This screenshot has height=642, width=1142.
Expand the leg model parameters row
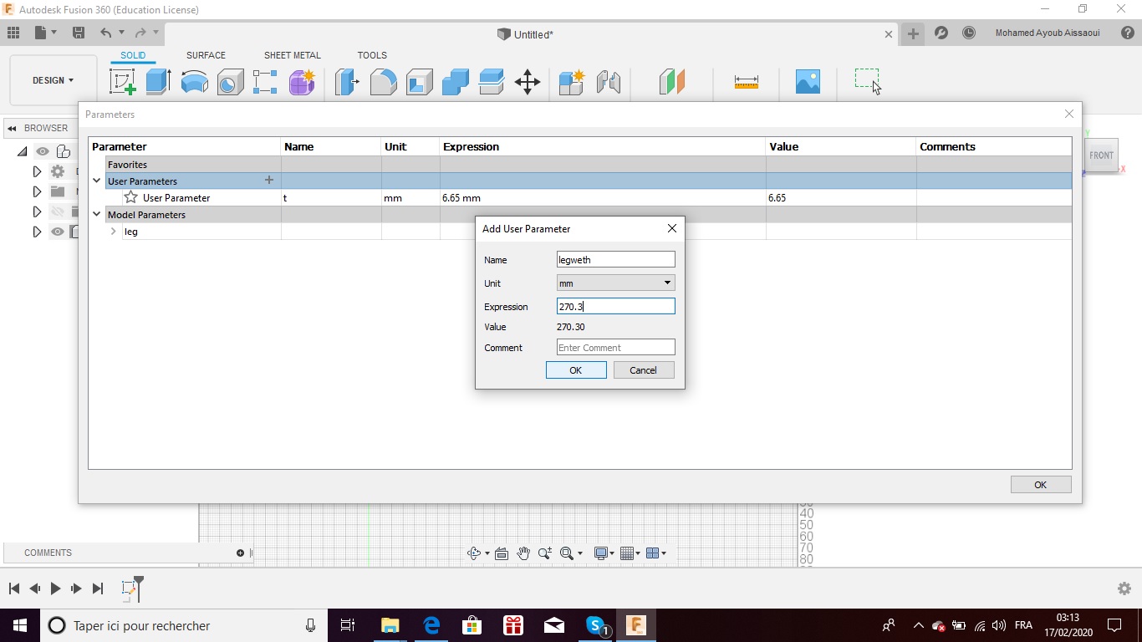pyautogui.click(x=114, y=231)
